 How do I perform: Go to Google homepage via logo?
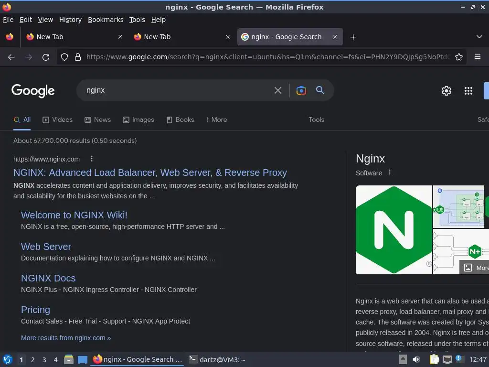[x=33, y=91]
